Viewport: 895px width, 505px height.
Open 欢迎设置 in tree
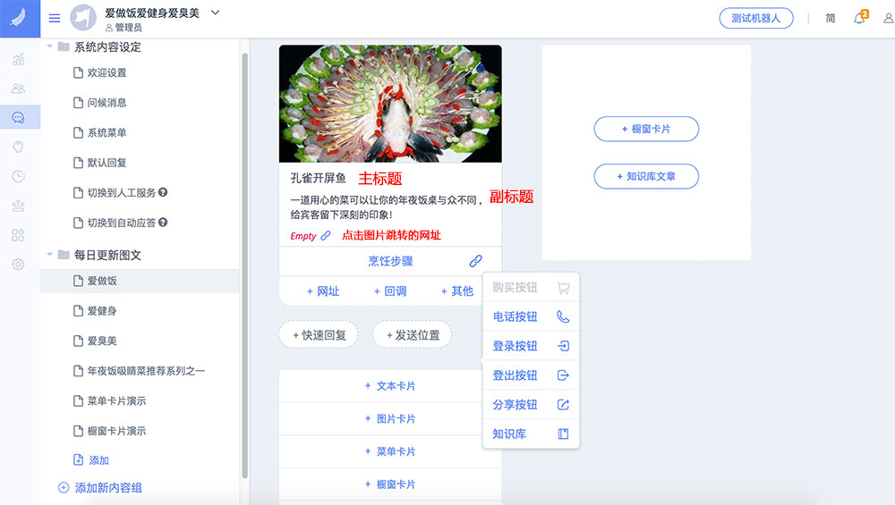(x=107, y=73)
